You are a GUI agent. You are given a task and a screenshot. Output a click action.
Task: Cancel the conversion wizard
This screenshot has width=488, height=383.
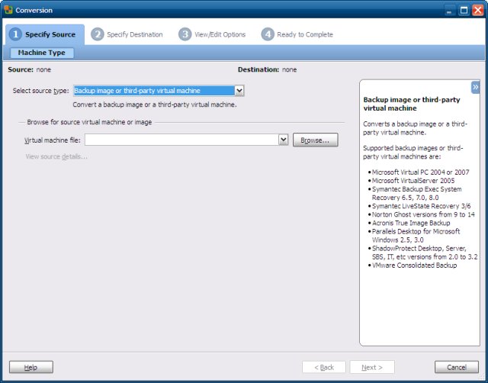[x=456, y=367]
